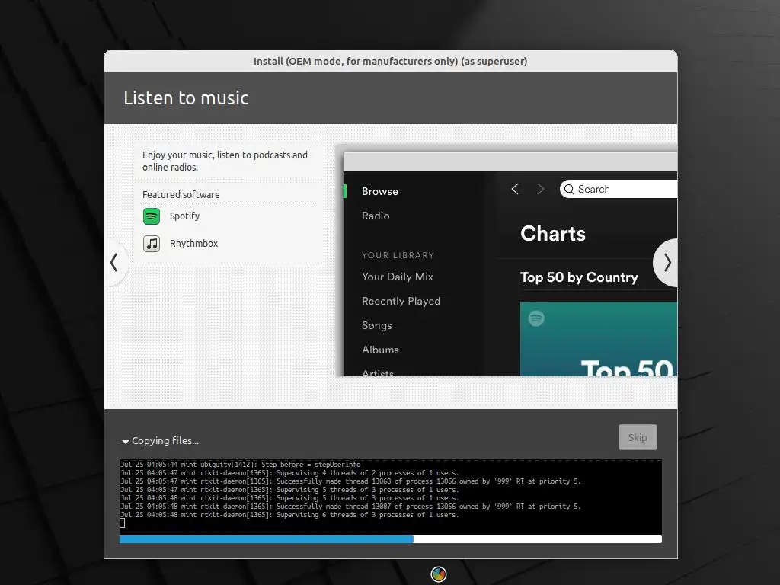This screenshot has width=780, height=585.
Task: Click the Featured software heading
Action: point(181,194)
